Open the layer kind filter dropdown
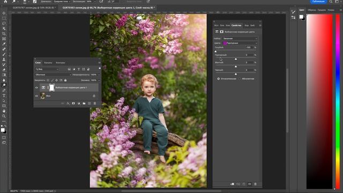Screen dimensions: 343x193 tap(47, 69)
